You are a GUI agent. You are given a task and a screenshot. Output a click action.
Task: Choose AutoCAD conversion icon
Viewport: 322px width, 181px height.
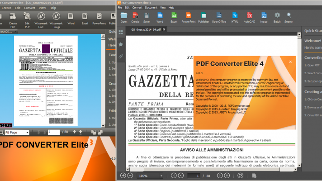pyautogui.click(x=249, y=18)
